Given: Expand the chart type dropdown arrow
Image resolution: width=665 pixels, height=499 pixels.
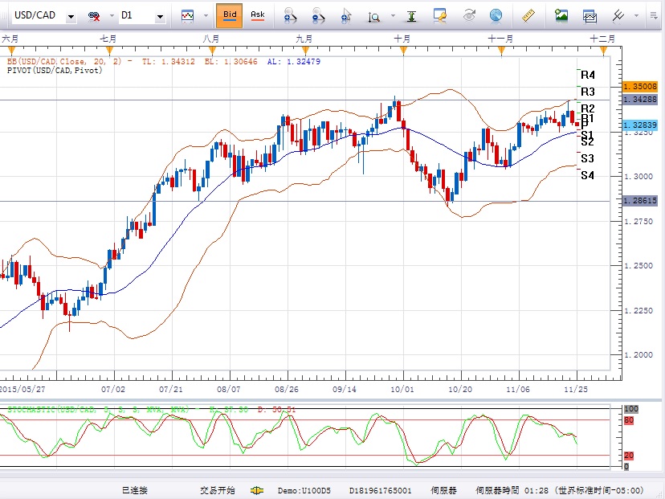Looking at the screenshot, I should pos(206,16).
